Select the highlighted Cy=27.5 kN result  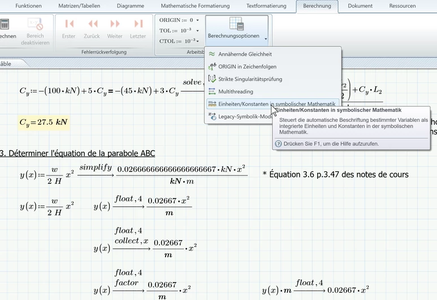click(44, 122)
